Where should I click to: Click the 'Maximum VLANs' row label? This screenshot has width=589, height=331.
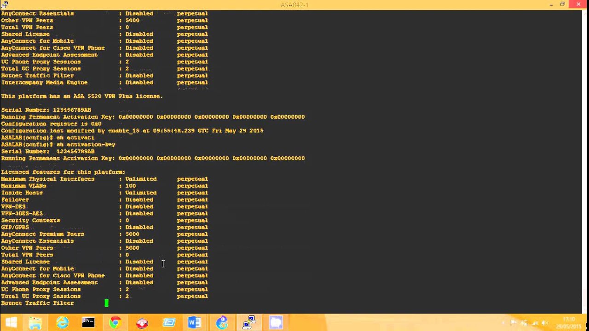click(x=23, y=186)
